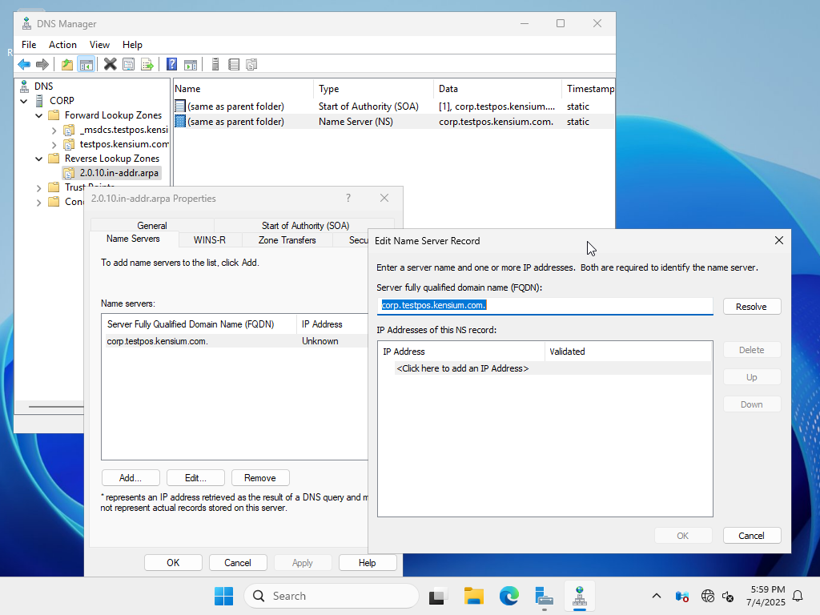Screen dimensions: 820x615
Task: Select corp.testpos.kensium.com. in name servers list
Action: point(158,341)
